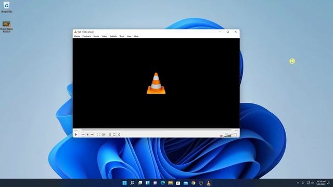The height and width of the screenshot is (187, 333).
Task: Click the Previous media button
Action: point(83,135)
